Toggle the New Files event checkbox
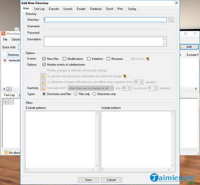This screenshot has width=200, height=185. pos(44,59)
